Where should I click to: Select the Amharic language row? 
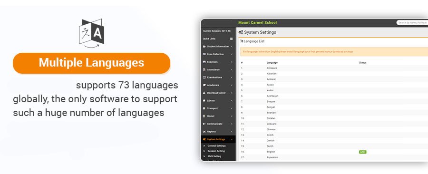[333, 79]
